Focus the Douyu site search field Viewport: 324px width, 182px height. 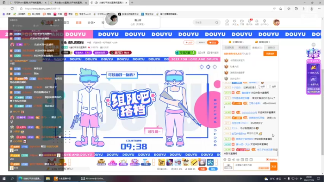[205, 23]
